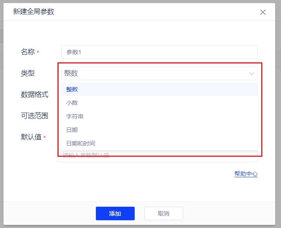This screenshot has width=281, height=228.
Task: Close the 新建全局参数 dialog with X
Action: (263, 12)
